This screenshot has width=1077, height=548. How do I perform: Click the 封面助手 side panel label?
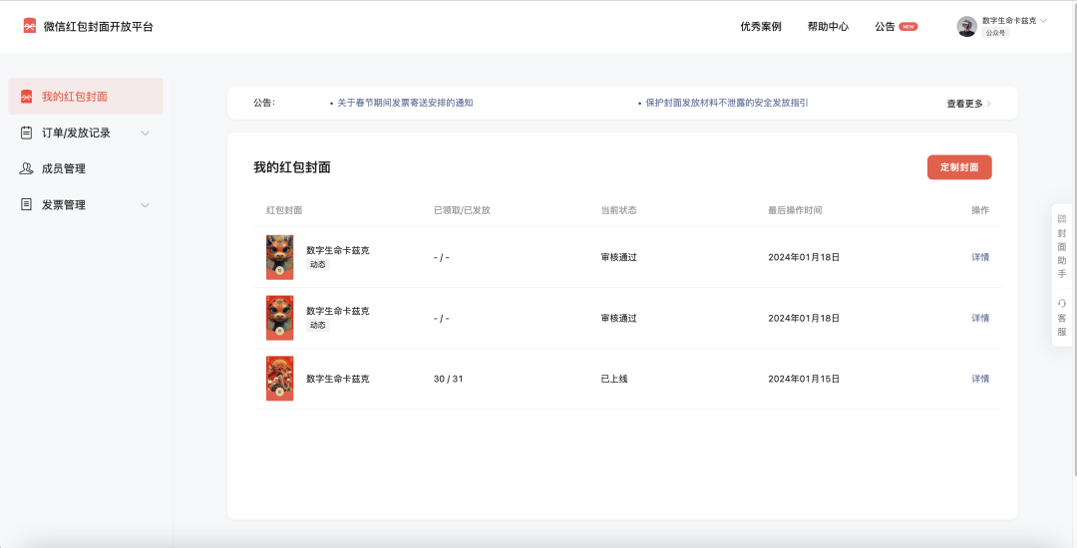pyautogui.click(x=1062, y=254)
